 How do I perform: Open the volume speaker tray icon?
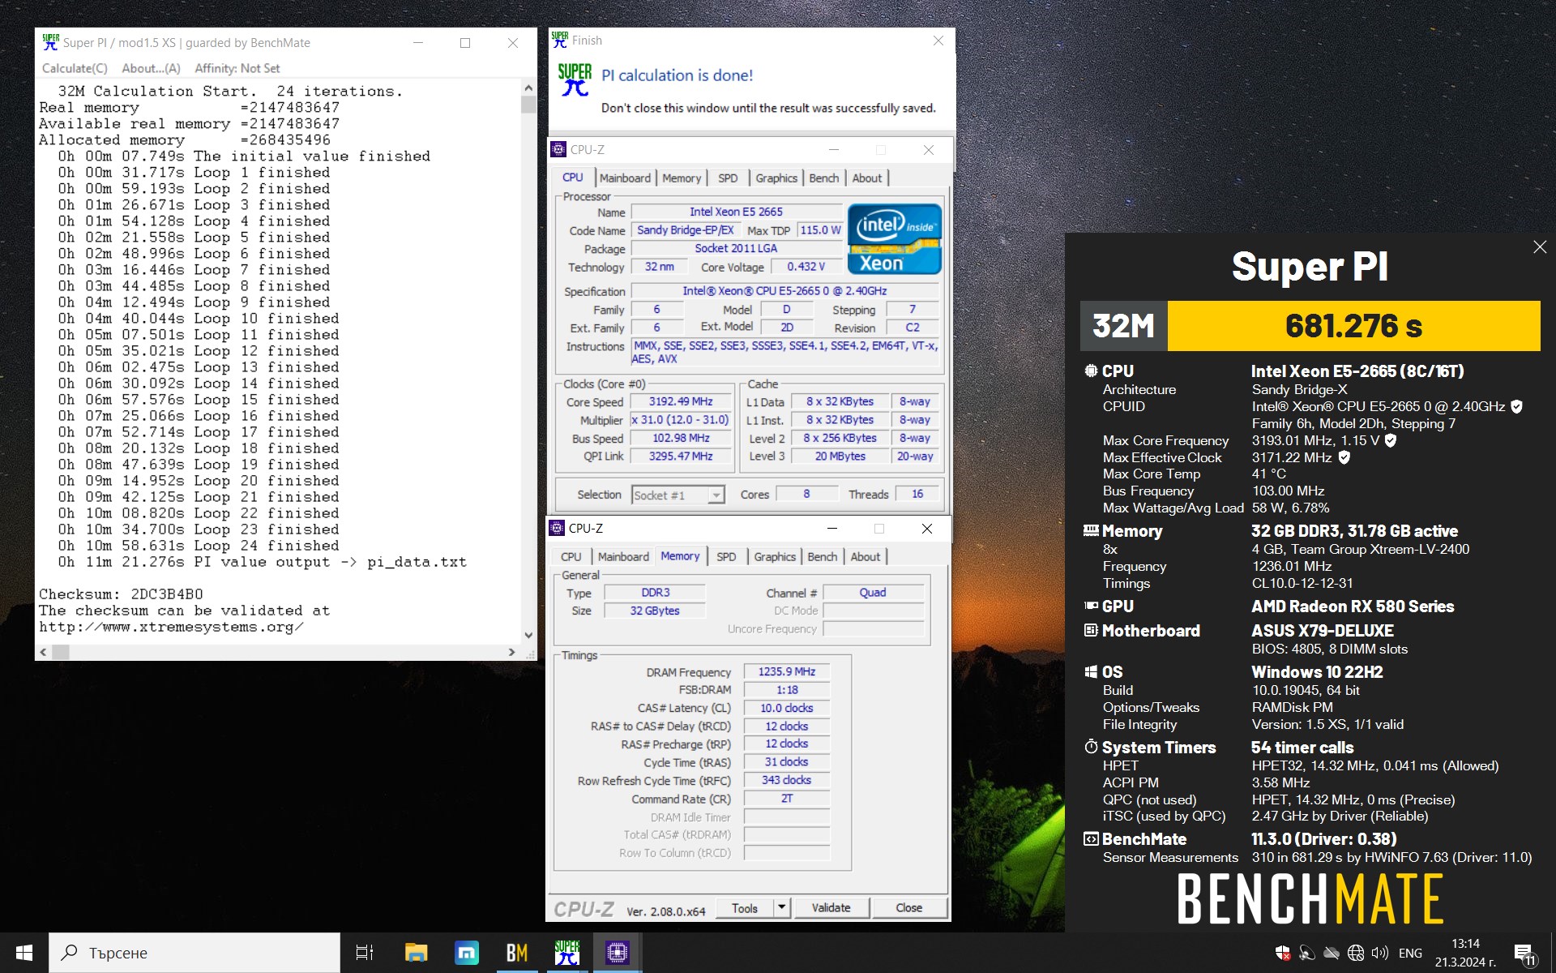tap(1380, 953)
